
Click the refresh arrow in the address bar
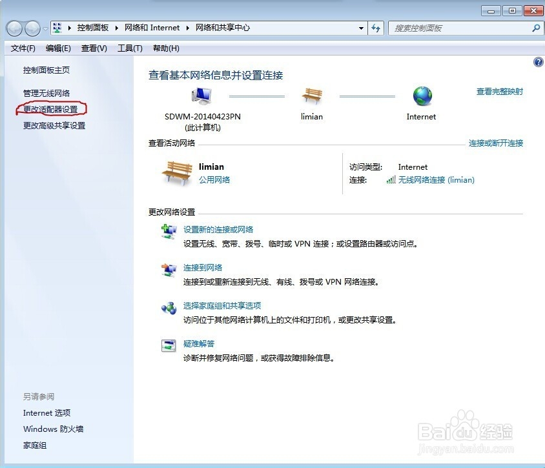pyautogui.click(x=376, y=28)
